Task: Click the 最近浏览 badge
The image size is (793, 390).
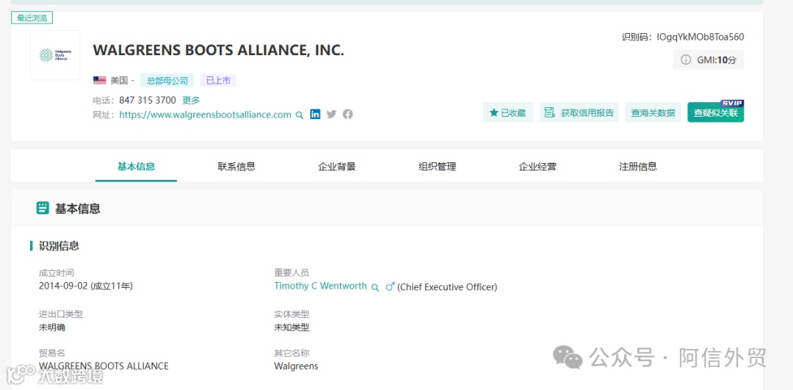Action: pos(32,18)
